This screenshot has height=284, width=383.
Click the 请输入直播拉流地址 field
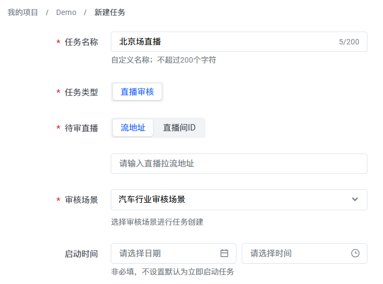click(239, 164)
